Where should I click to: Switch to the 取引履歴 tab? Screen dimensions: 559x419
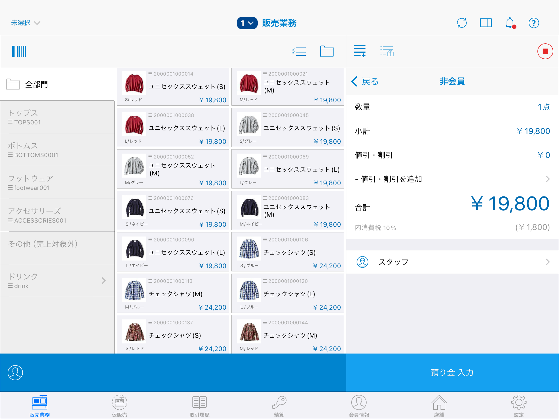click(200, 406)
